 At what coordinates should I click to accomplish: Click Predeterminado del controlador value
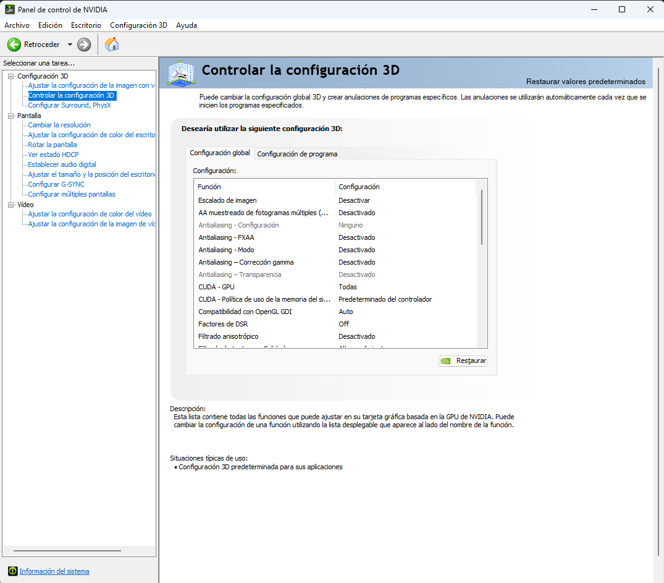click(385, 299)
